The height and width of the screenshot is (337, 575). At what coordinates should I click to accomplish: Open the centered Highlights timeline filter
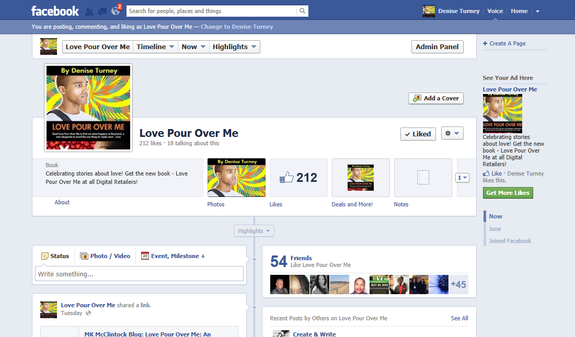pos(254,231)
